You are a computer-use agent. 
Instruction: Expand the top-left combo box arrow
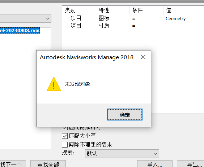48,18
